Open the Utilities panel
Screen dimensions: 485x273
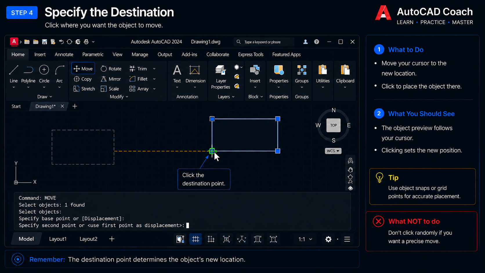tap(323, 74)
